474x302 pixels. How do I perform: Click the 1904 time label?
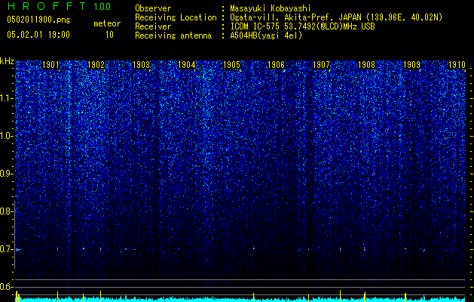pyautogui.click(x=187, y=65)
